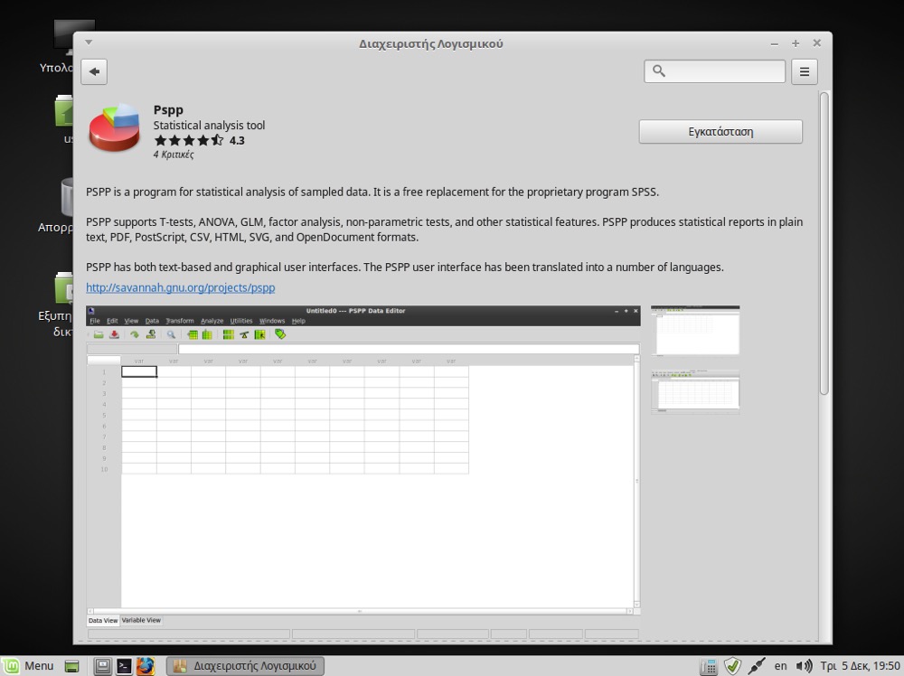Click the Εγκατάσταση install button
The height and width of the screenshot is (676, 904).
(720, 131)
